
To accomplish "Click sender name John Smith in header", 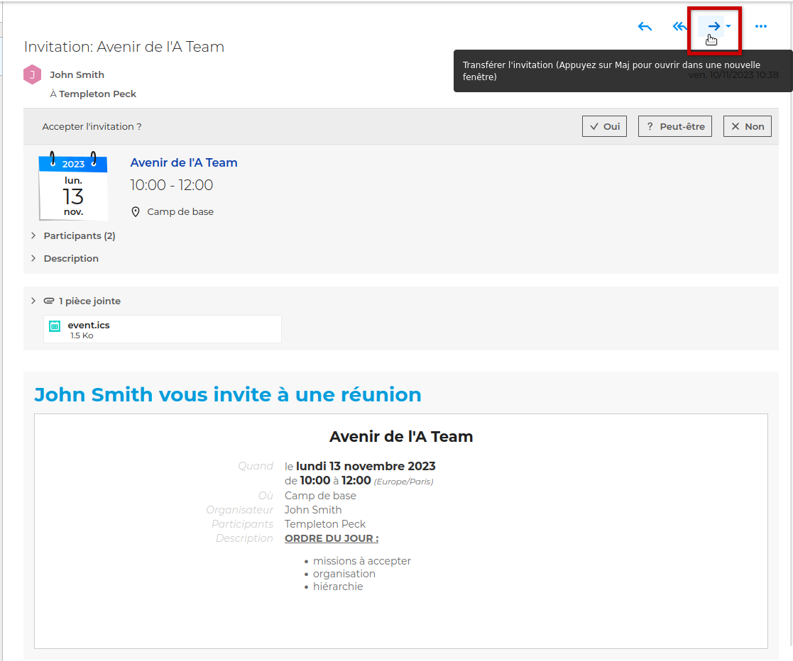I will (x=77, y=74).
